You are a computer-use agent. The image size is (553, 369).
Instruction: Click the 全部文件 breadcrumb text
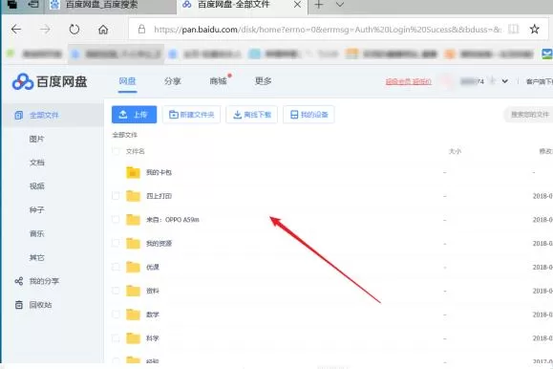[x=124, y=135]
